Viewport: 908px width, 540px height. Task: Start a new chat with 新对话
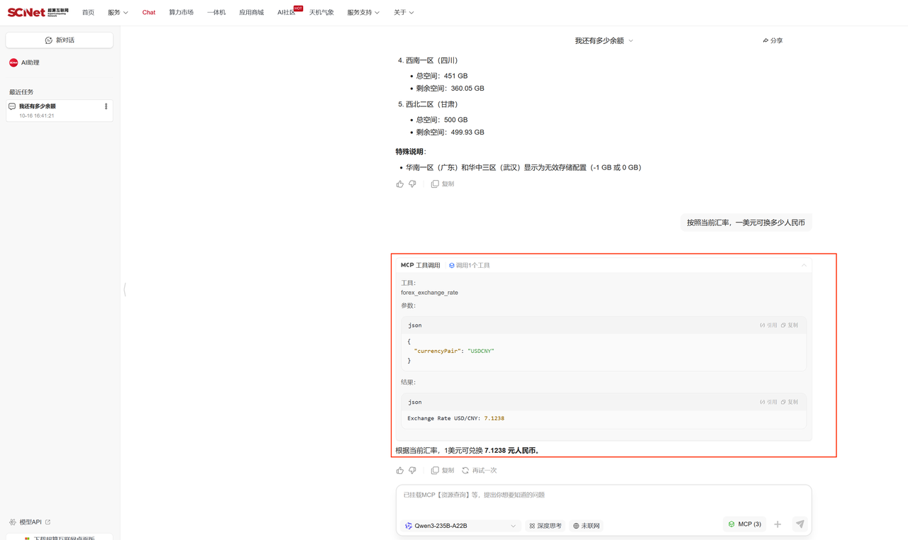pos(60,40)
